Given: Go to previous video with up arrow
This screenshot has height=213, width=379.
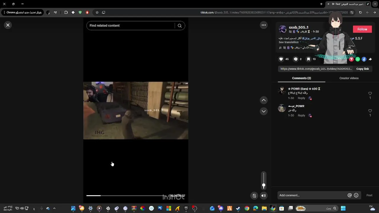Looking at the screenshot, I should [x=264, y=100].
